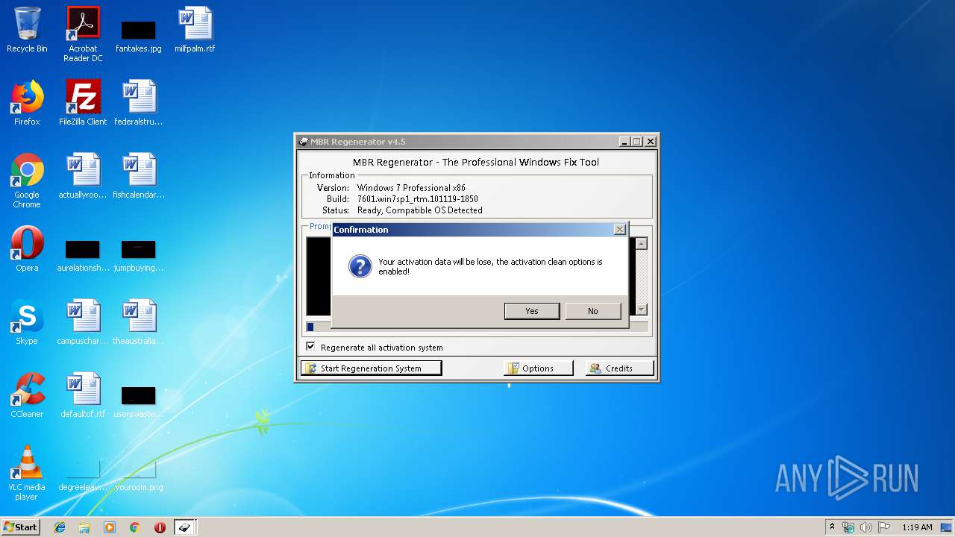This screenshot has height=537, width=955.
Task: Show hidden tray icons arrow
Action: coord(832,527)
